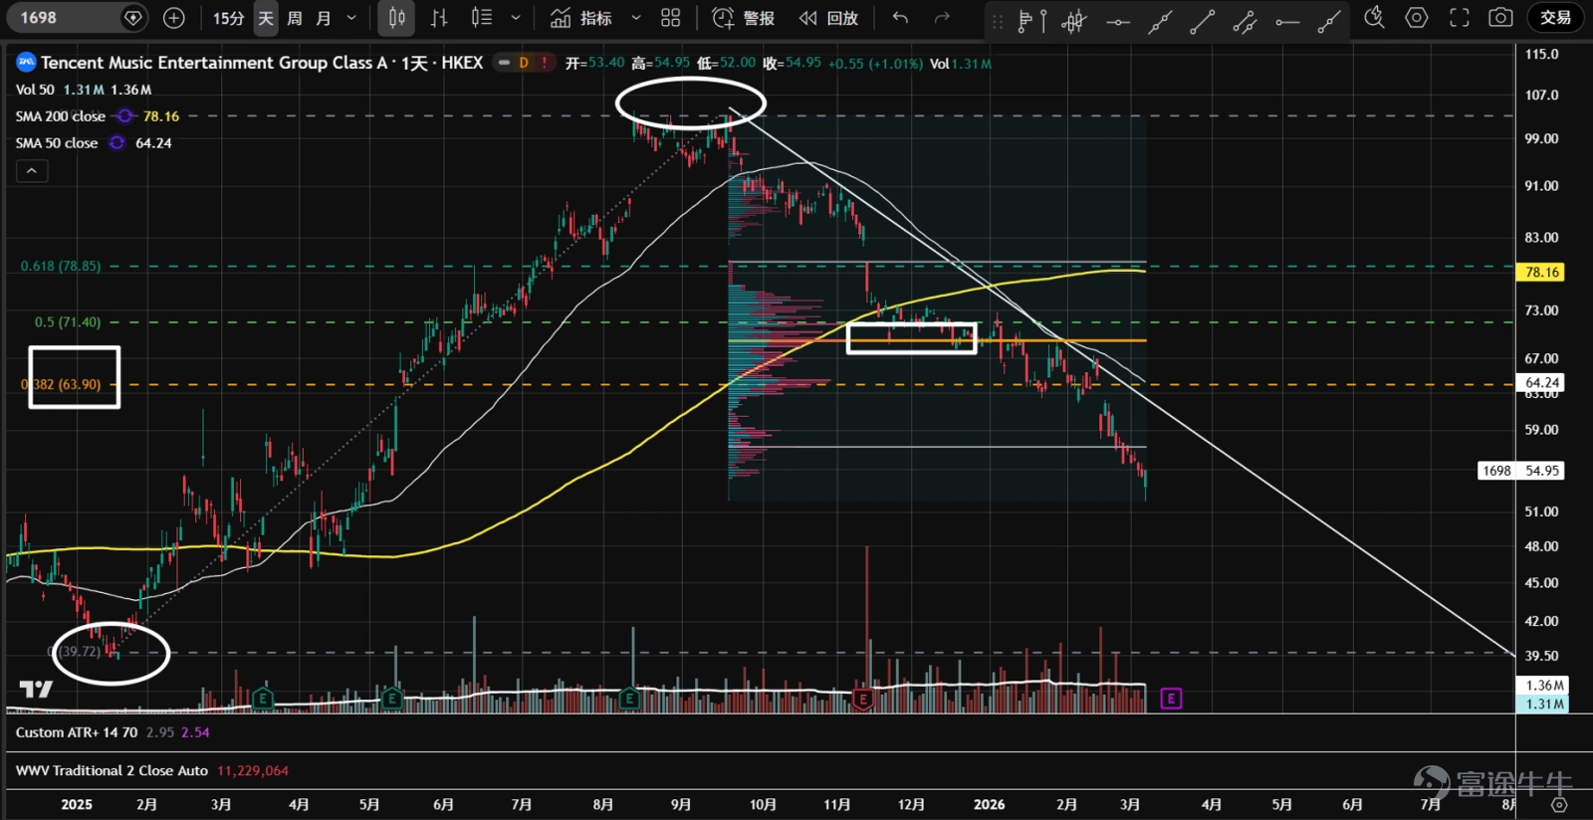Click the grey dash status pill beside HKEX
Screen dimensions: 1593x820
[x=505, y=63]
